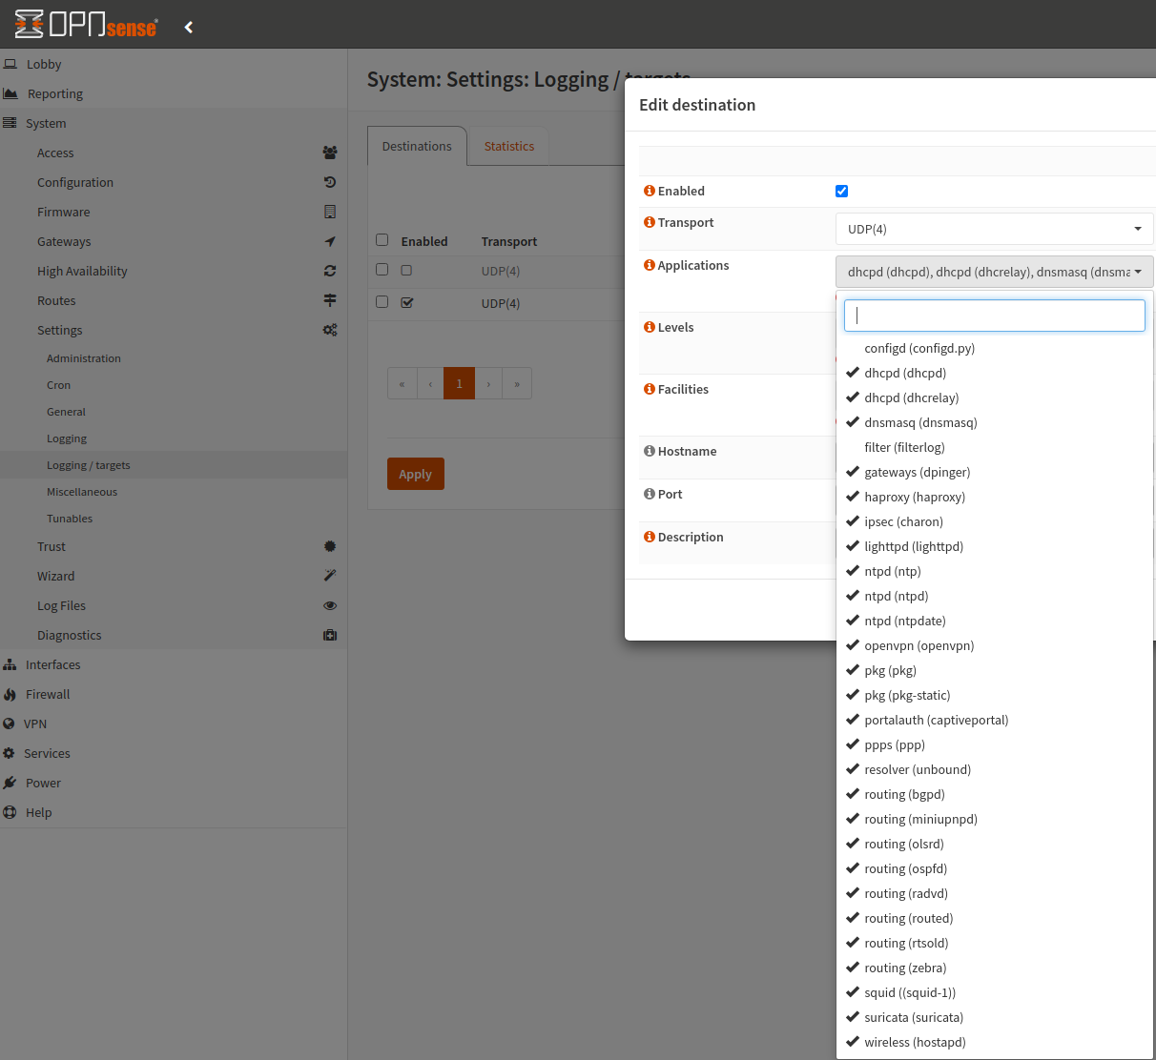The image size is (1156, 1060).
Task: Click the Apply button
Action: (x=416, y=474)
